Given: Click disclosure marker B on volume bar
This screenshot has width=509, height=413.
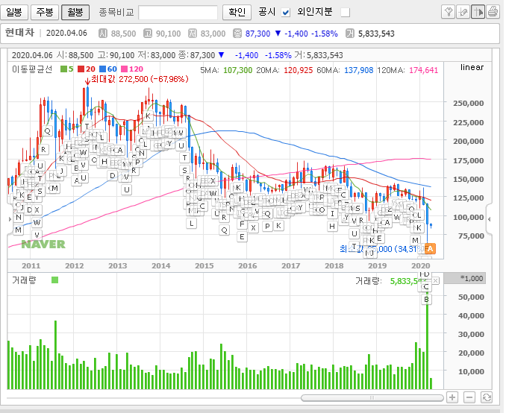Looking at the screenshot, I should [x=427, y=299].
